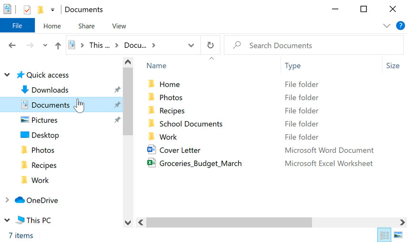Click the Up one level arrow
Viewport: 407px width, 242px height.
pos(58,46)
